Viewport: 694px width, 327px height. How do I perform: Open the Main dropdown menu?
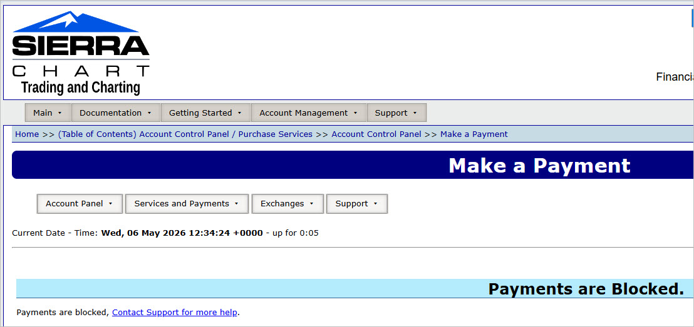coord(48,113)
